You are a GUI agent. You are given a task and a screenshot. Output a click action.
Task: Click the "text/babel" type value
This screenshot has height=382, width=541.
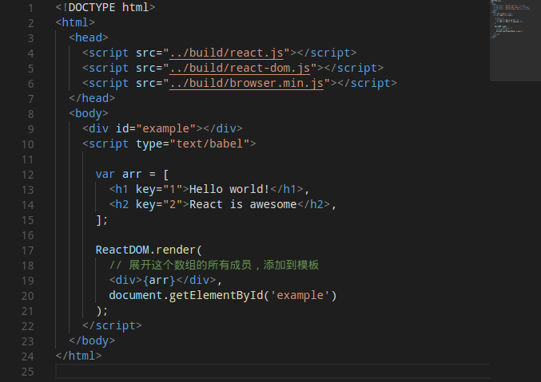tap(209, 144)
